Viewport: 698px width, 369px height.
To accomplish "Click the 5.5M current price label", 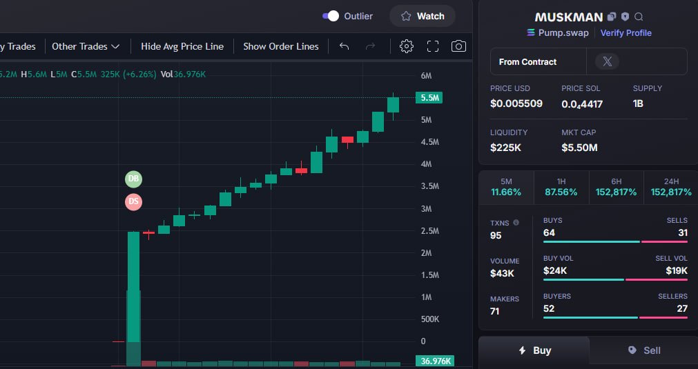I will coord(429,98).
